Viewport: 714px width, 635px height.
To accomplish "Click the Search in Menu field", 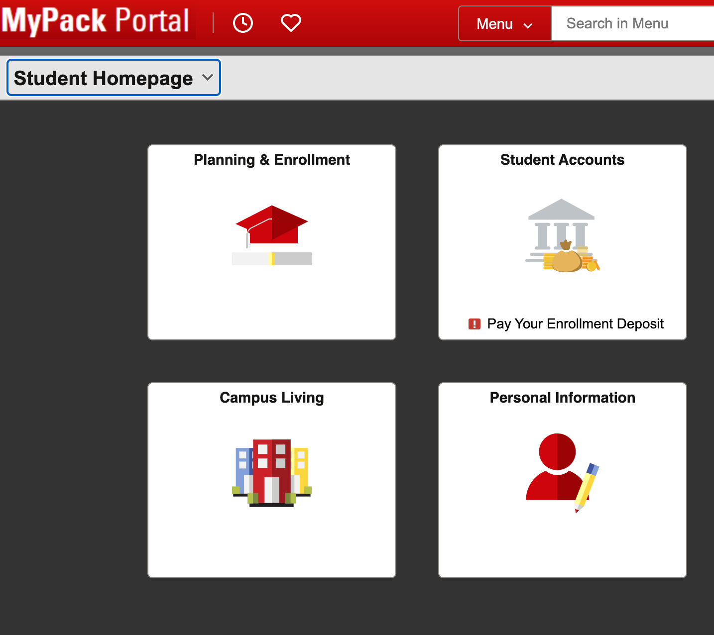I will pos(633,23).
